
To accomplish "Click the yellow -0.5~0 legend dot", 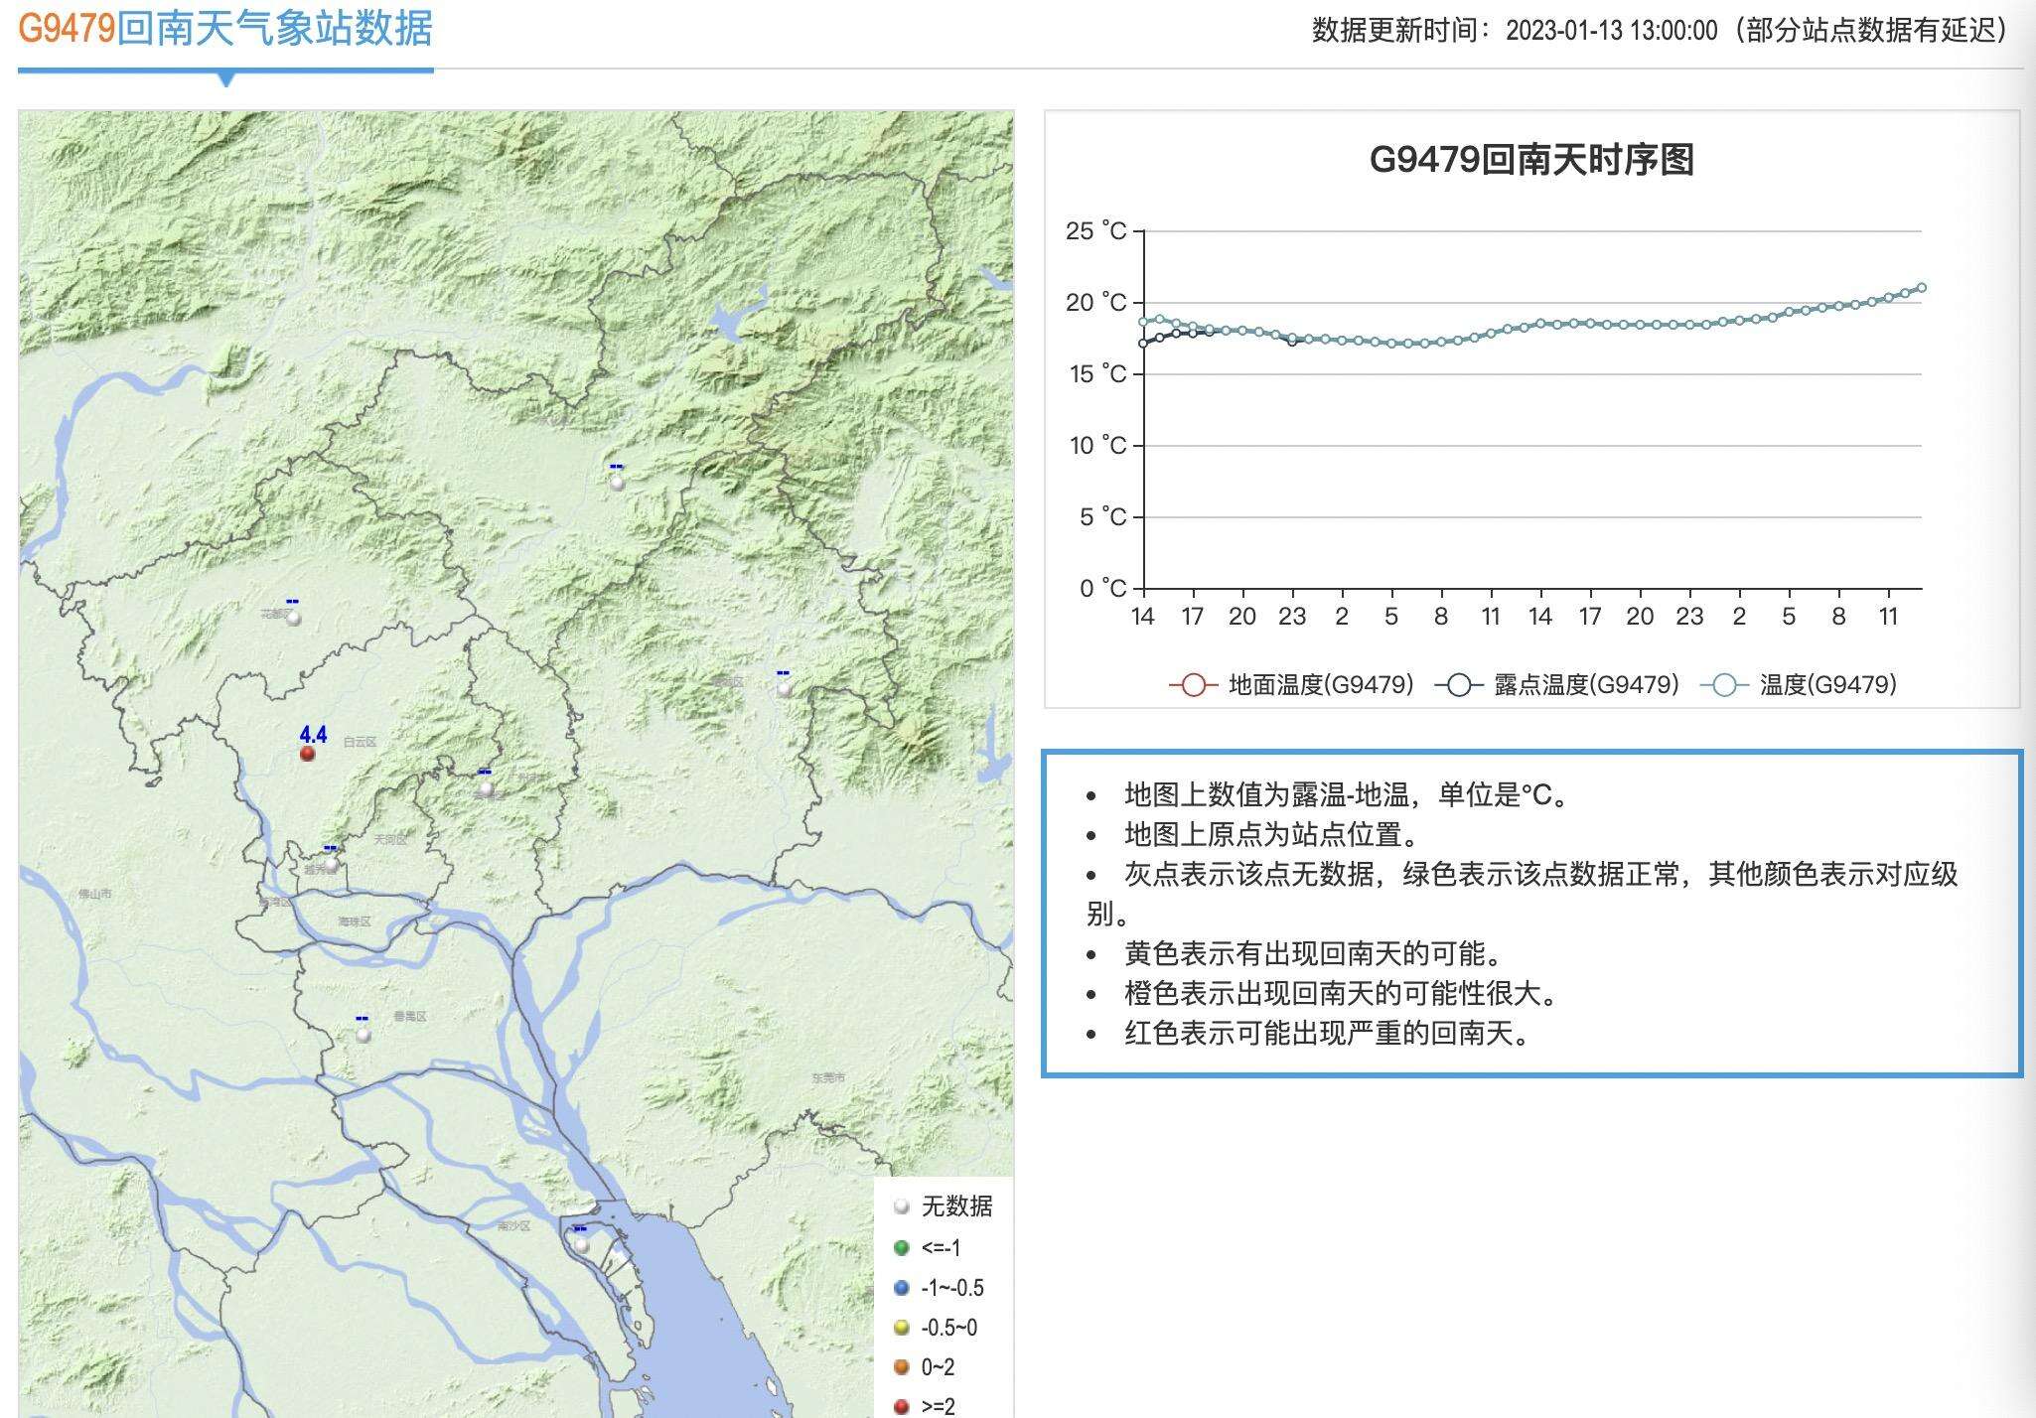I will pos(902,1328).
